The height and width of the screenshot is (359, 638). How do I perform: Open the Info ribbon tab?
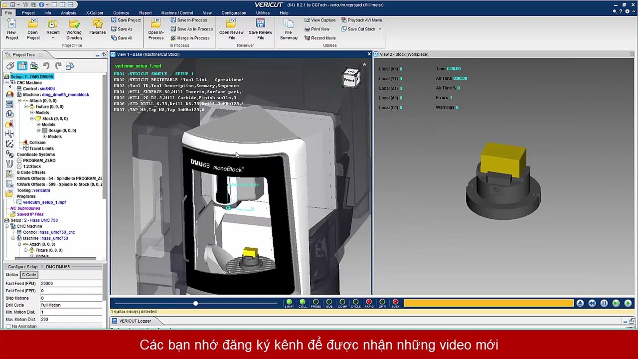[48, 13]
